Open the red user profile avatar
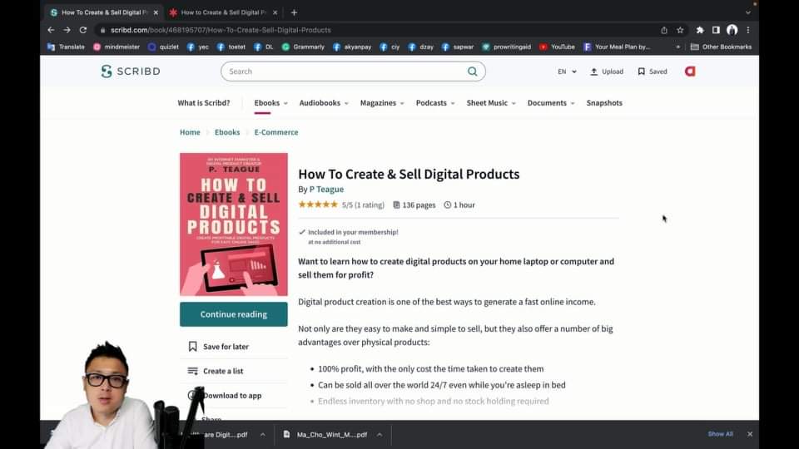Screen dimensions: 799x449 (690, 72)
